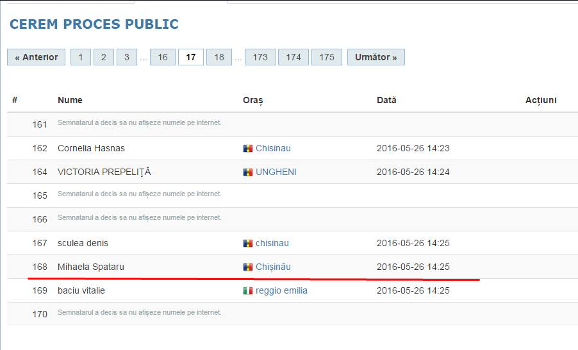The height and width of the screenshot is (350, 578).
Task: Click the CEREM PROCES PUBLIC heading
Action: click(94, 24)
